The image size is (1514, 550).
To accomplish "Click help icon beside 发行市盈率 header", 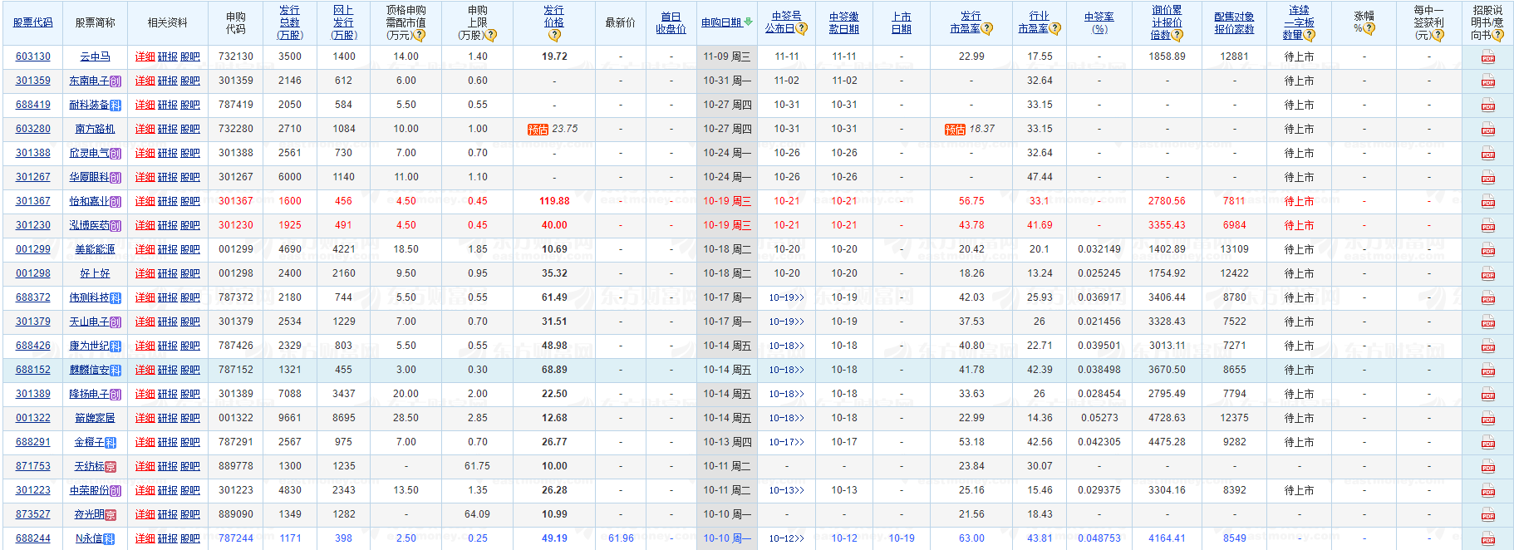I will tap(987, 28).
